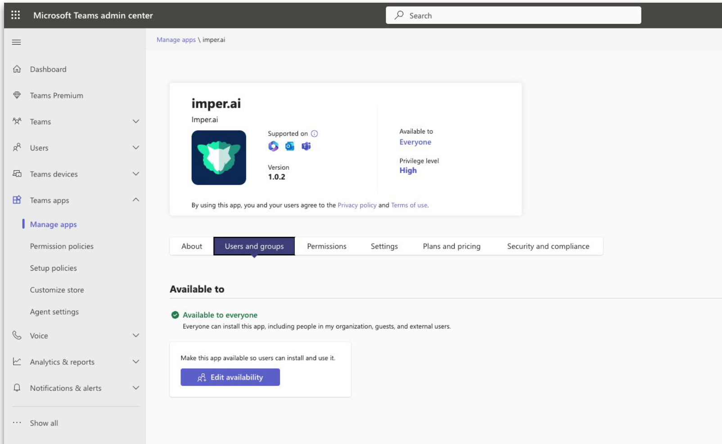722x444 pixels.
Task: Click the Supported on info icon
Action: click(315, 133)
